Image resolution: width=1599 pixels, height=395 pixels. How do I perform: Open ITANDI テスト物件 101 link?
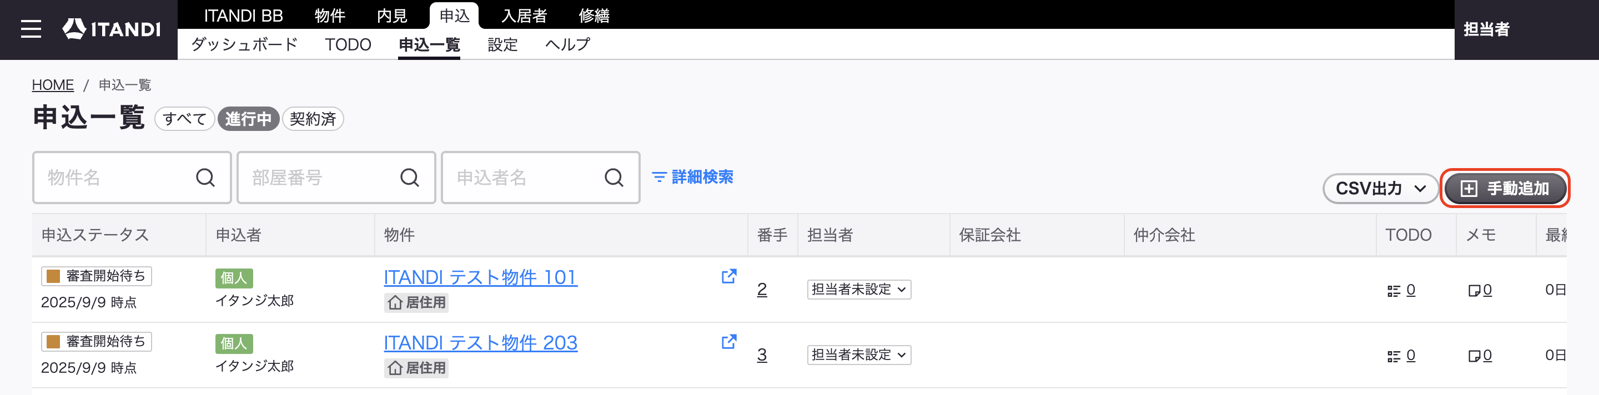[480, 277]
